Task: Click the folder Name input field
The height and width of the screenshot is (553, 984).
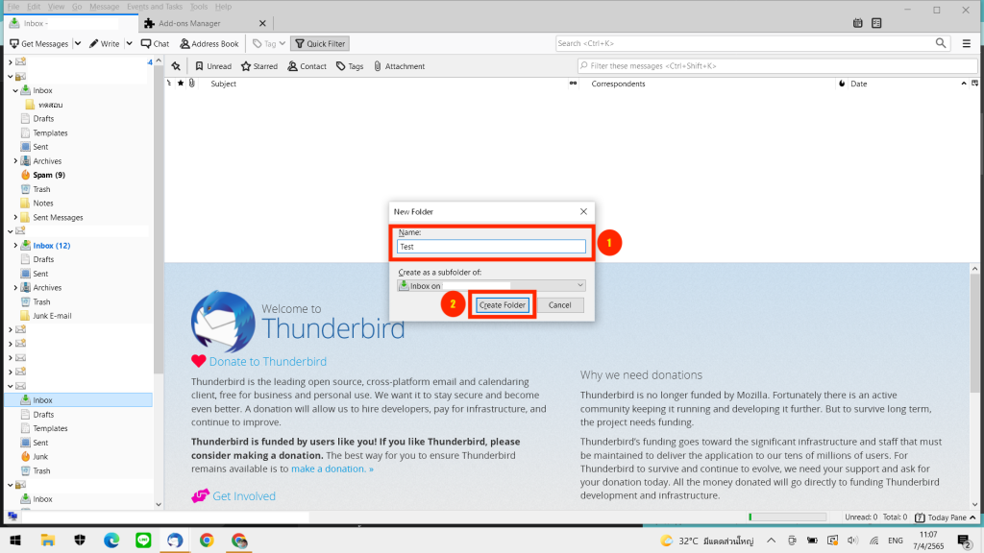Action: pyautogui.click(x=491, y=247)
